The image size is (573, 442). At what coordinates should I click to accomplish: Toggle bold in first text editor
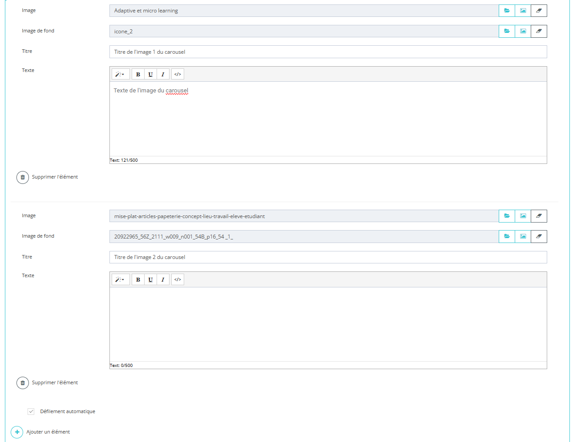pos(138,74)
